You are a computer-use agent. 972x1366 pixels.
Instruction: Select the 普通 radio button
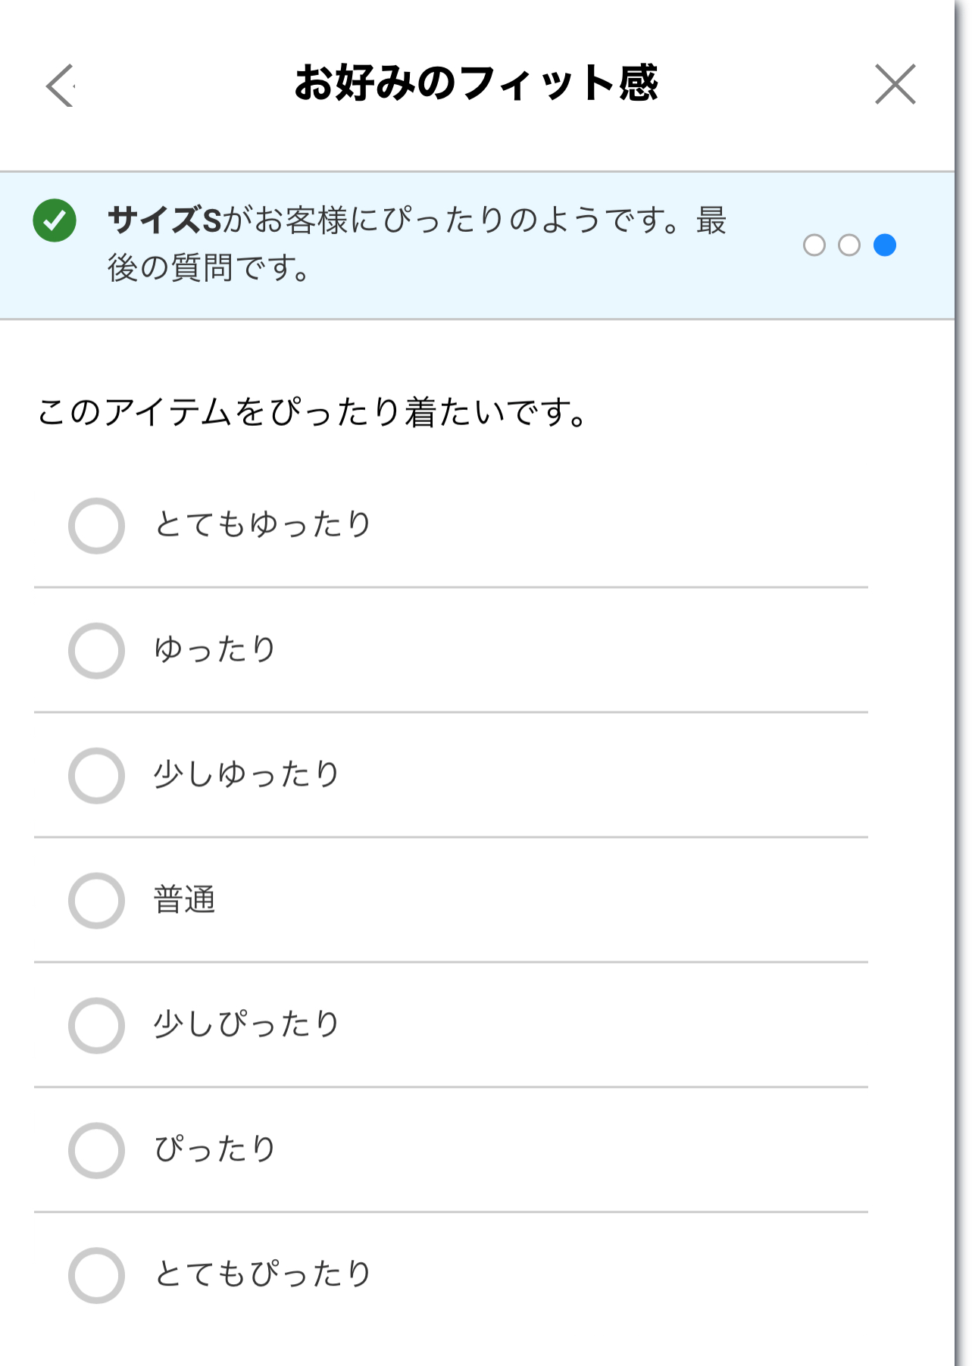tap(96, 901)
